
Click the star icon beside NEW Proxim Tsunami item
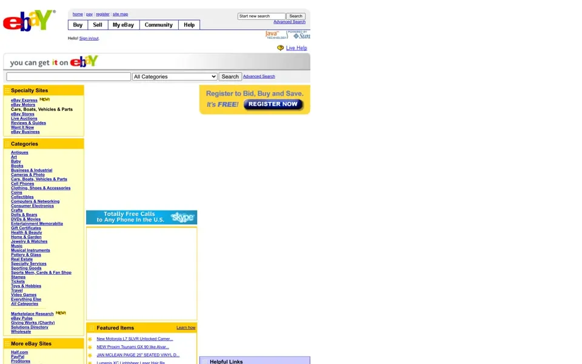(90, 347)
